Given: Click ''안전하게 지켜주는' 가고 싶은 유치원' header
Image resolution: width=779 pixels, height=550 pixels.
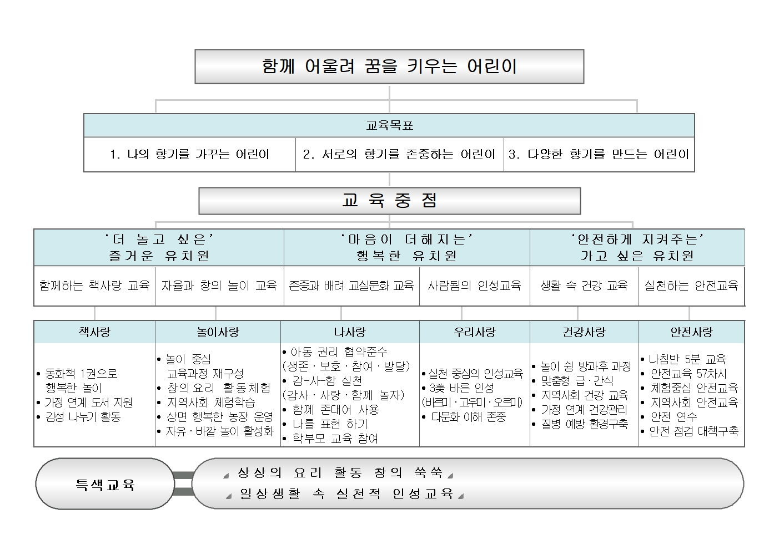Looking at the screenshot, I should coord(637,247).
